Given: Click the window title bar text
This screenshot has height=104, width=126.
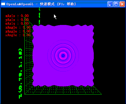Looking at the screenshot, I should pos(41,4).
